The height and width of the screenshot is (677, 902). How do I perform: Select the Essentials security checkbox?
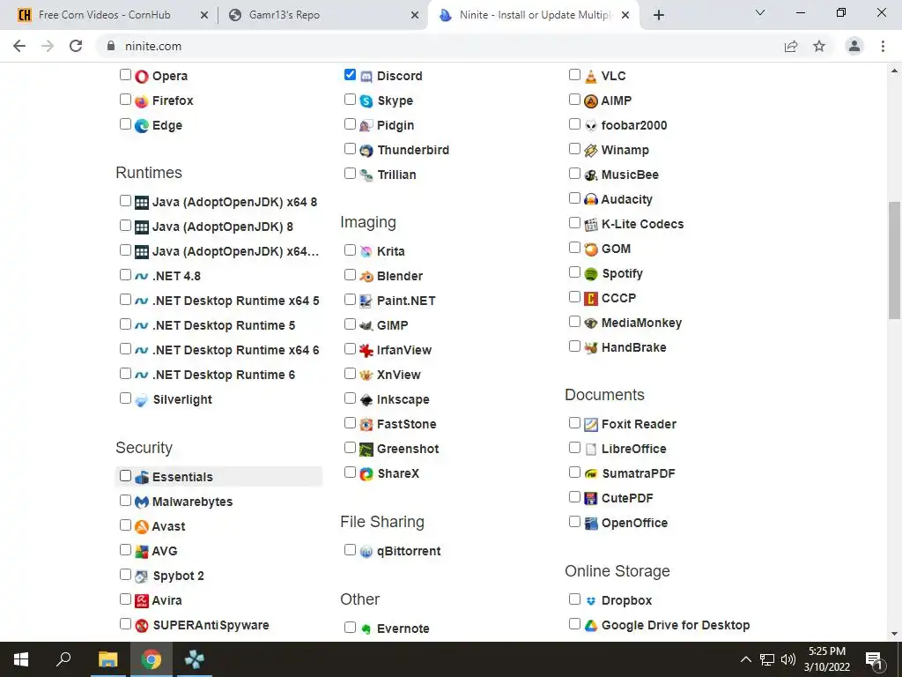pos(125,475)
